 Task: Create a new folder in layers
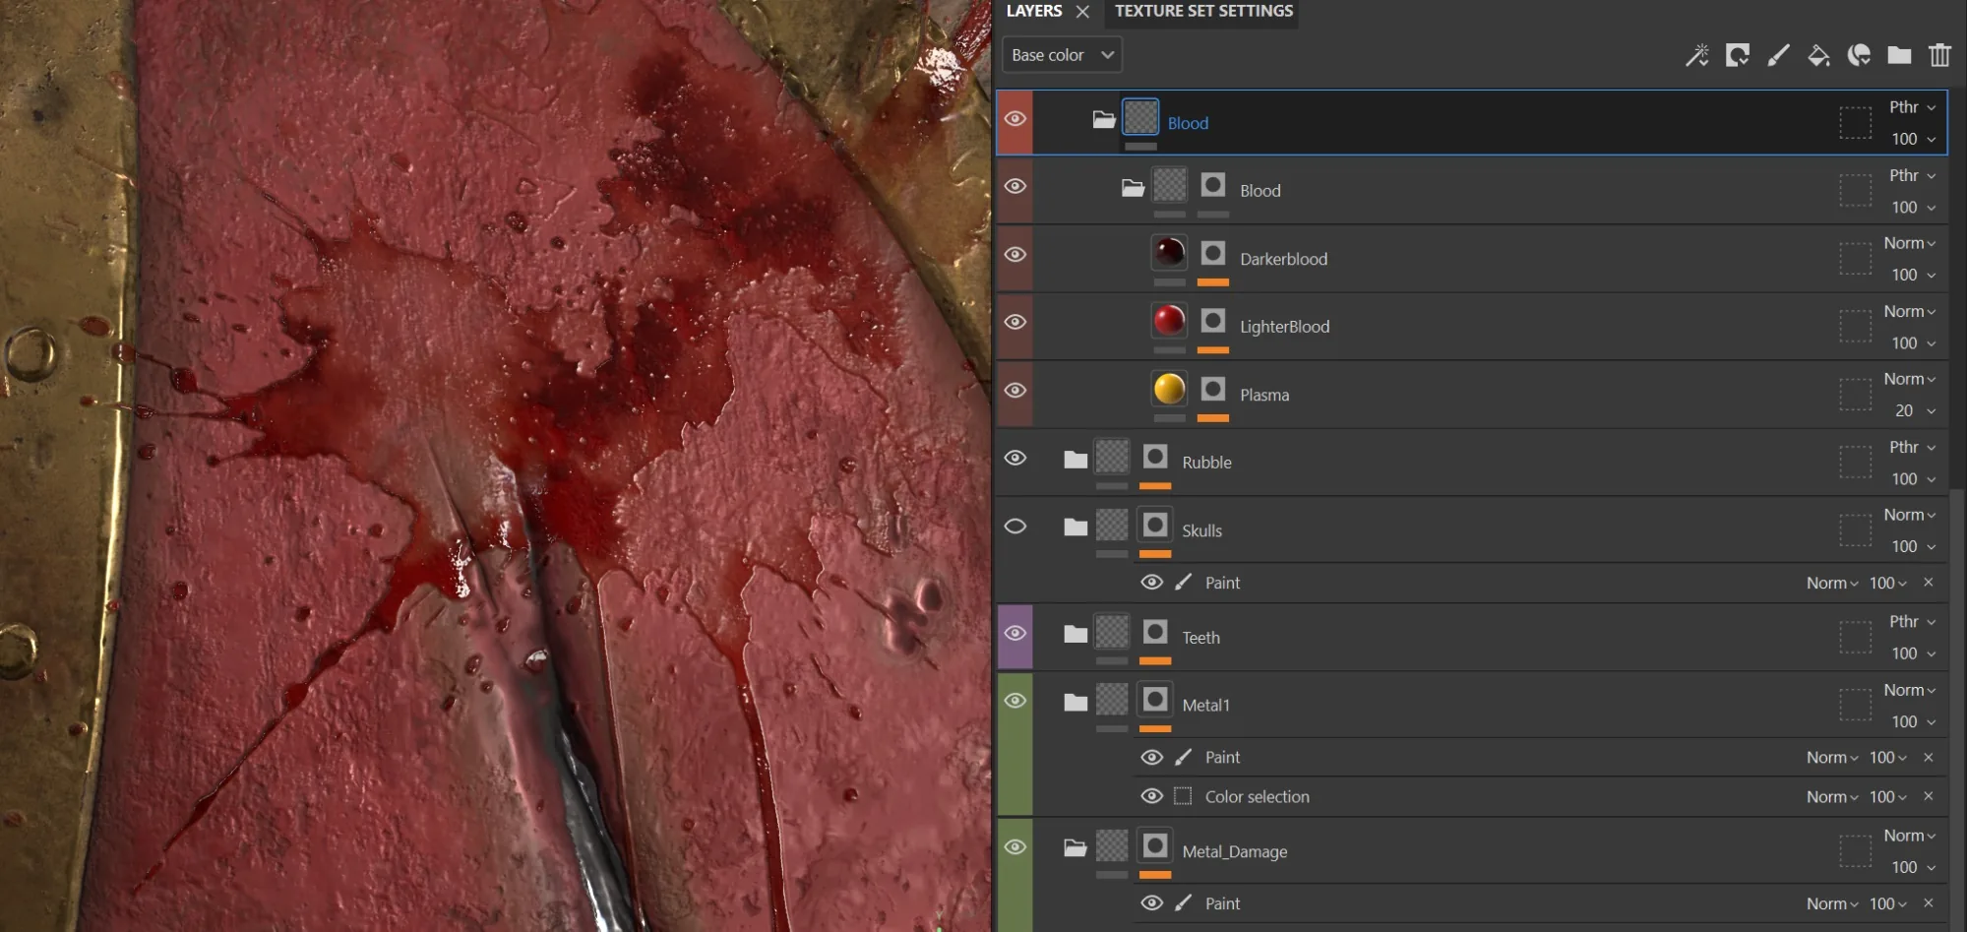pyautogui.click(x=1899, y=55)
